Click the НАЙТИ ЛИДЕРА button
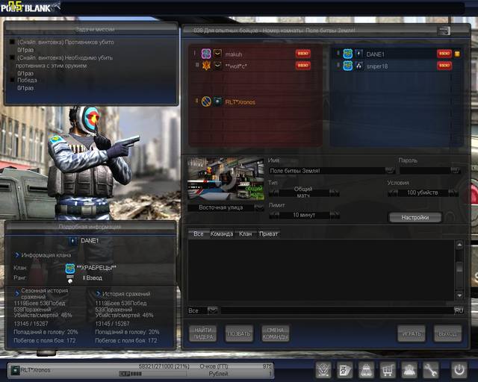478x382 pixels. pos(203,334)
